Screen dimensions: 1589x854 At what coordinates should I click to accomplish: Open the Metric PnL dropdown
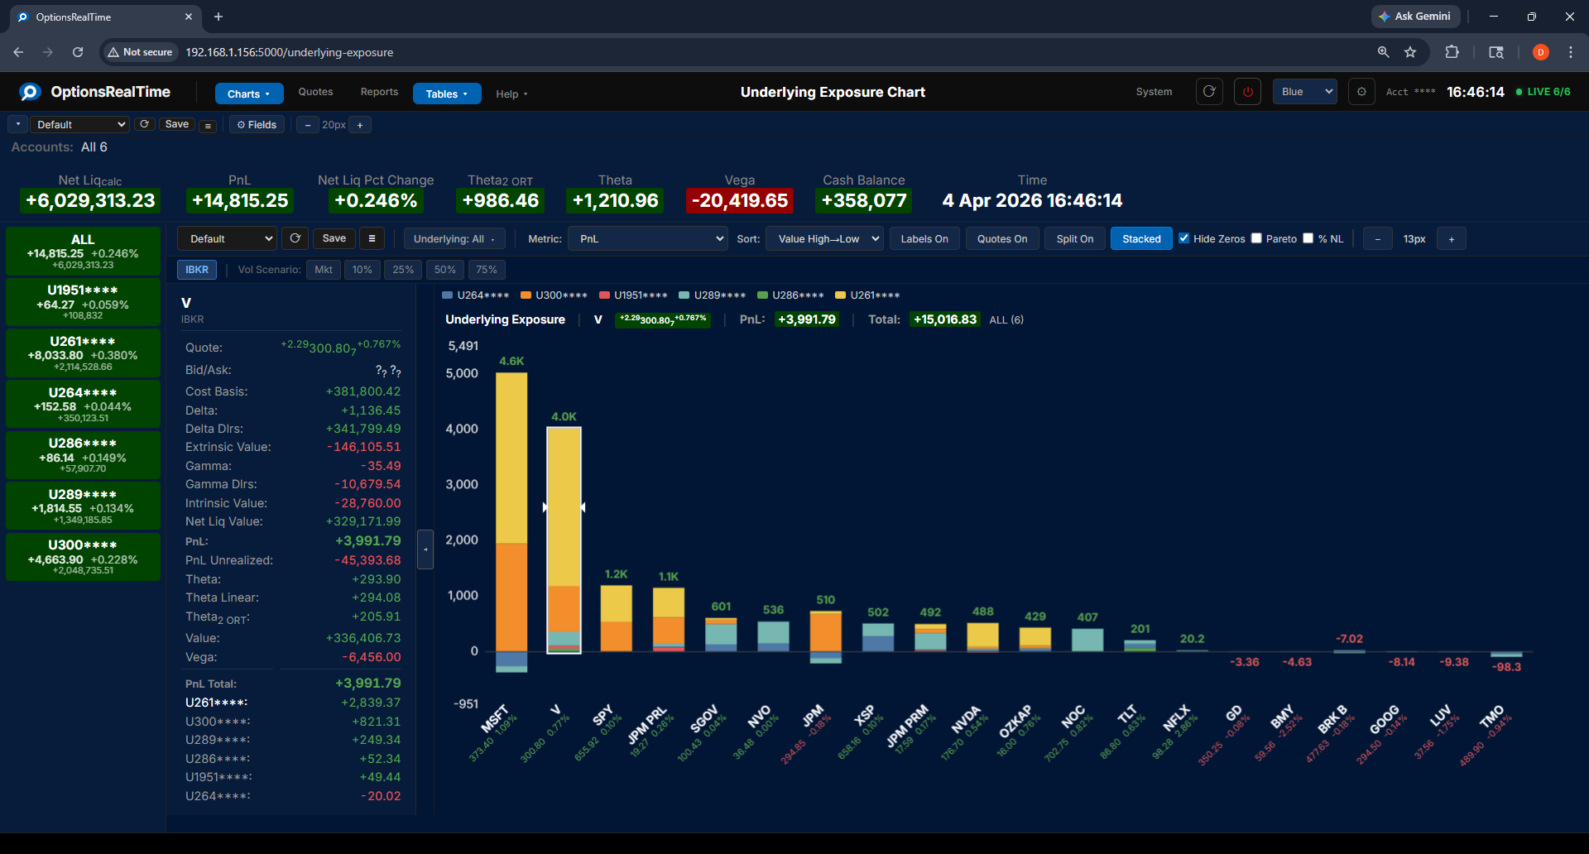click(648, 239)
